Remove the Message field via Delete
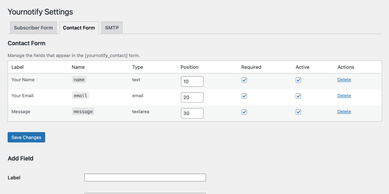Image resolution: width=389 pixels, height=194 pixels. (x=344, y=112)
